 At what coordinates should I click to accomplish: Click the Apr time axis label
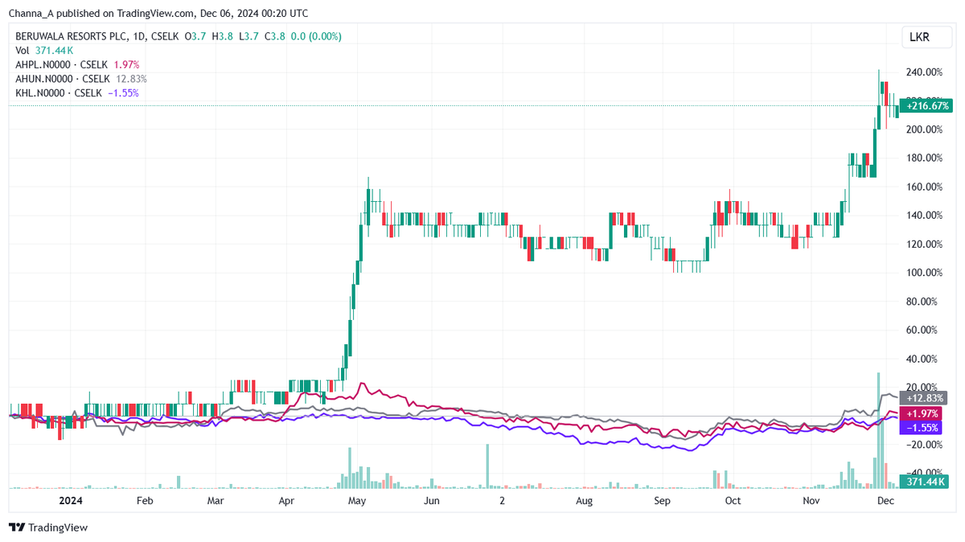pyautogui.click(x=287, y=500)
